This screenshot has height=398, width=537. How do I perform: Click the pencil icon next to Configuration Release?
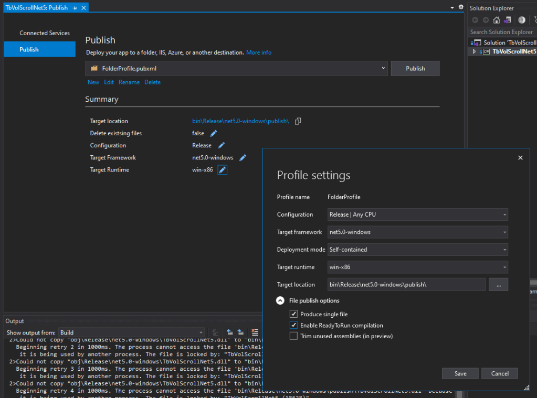click(x=222, y=146)
